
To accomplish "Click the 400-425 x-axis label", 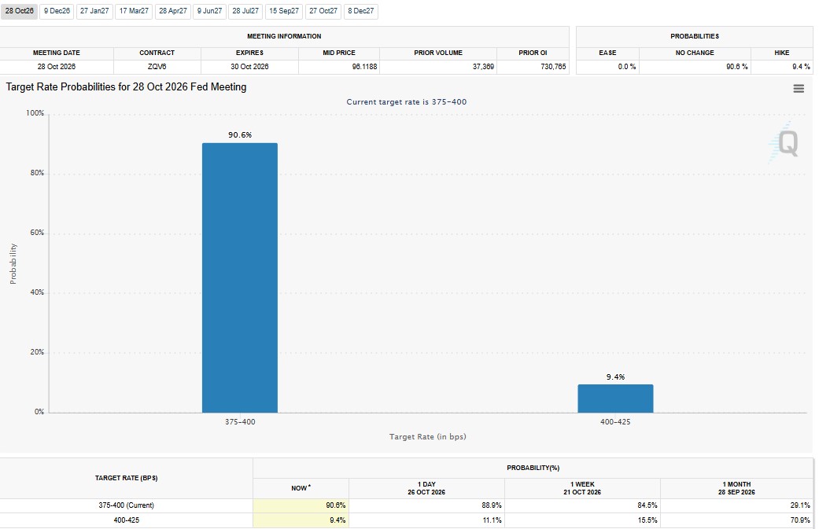I will point(615,421).
